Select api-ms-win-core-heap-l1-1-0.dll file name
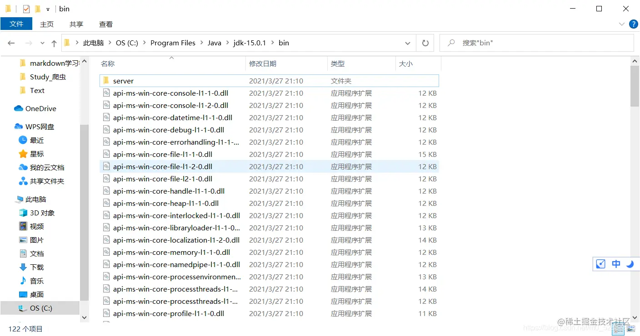640x336 pixels. (166, 203)
